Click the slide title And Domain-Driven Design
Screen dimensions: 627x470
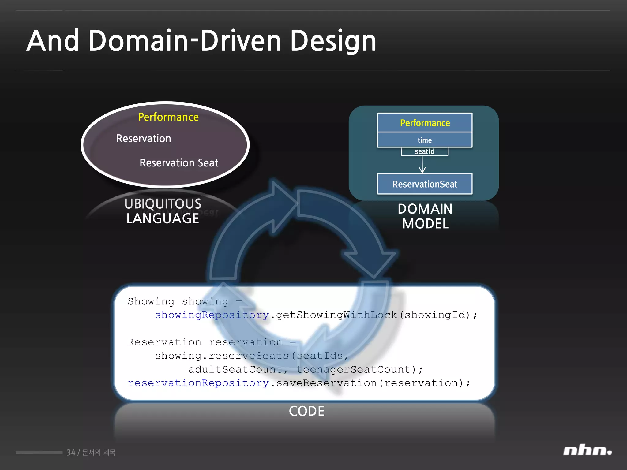click(201, 41)
